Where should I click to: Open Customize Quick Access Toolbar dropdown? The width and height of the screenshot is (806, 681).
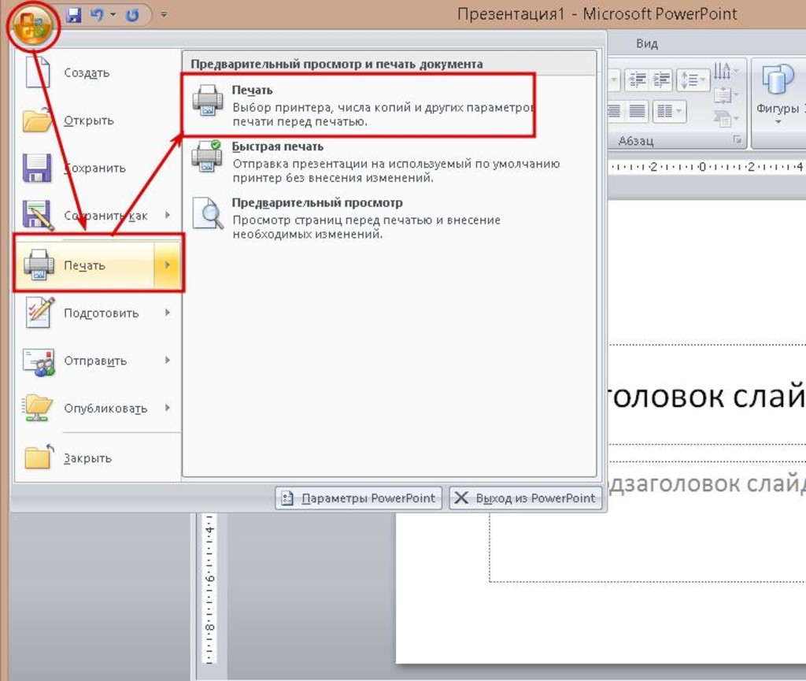[164, 15]
